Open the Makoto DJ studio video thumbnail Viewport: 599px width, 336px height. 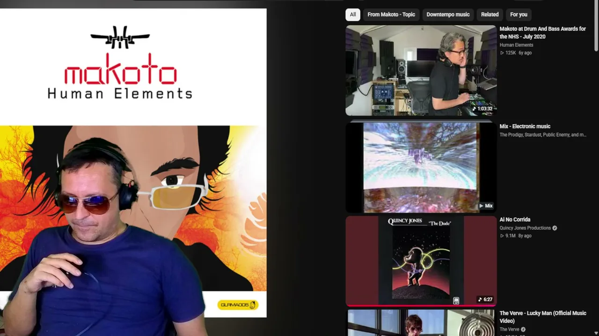click(x=421, y=70)
